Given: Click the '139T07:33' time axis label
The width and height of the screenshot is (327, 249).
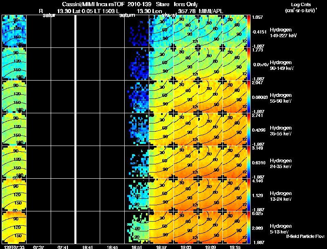Looking at the screenshot, I should click(x=14, y=247).
